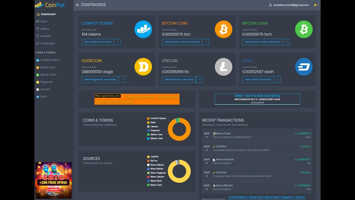The height and width of the screenshot is (200, 355).
Task: Click CoinPot icon in the Moon Cash claim row
Action: point(214,147)
